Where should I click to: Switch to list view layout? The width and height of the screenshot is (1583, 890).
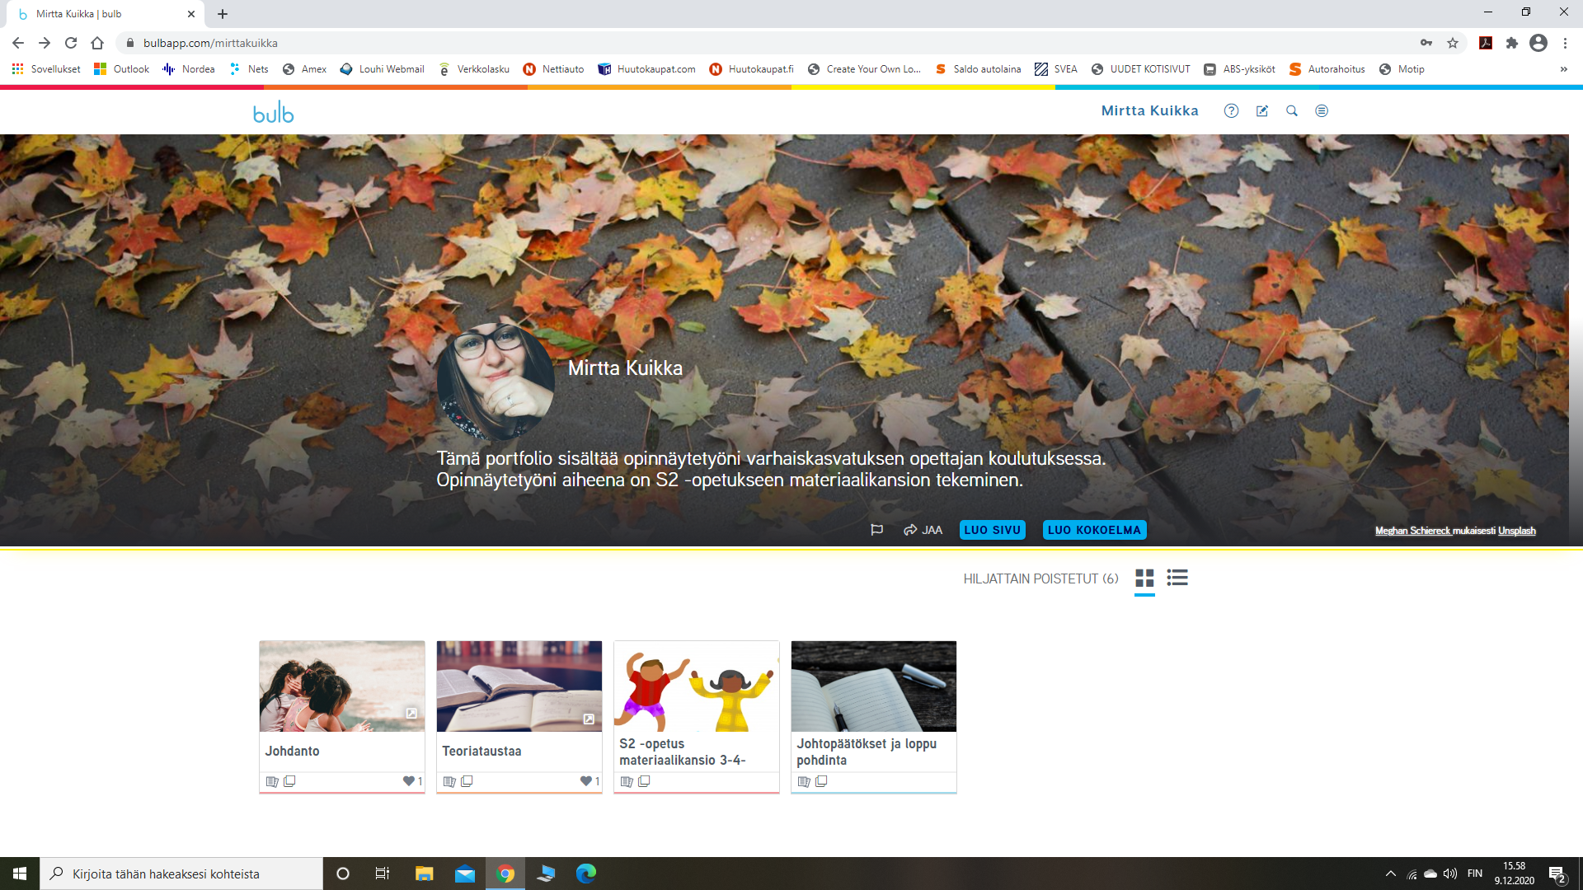(1177, 578)
